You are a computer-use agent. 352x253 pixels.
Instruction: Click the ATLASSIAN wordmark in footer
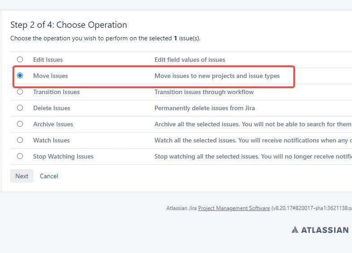(325, 230)
